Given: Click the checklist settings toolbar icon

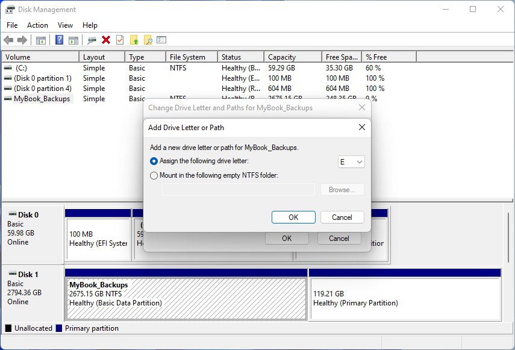Looking at the screenshot, I should pyautogui.click(x=161, y=40).
